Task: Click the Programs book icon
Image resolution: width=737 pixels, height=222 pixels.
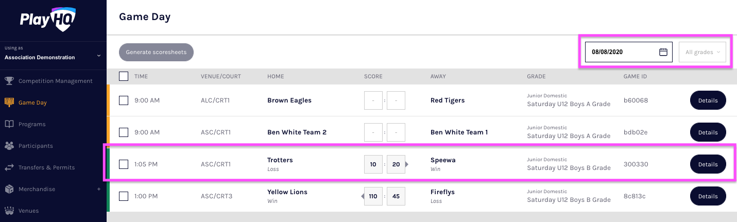Action: click(9, 124)
